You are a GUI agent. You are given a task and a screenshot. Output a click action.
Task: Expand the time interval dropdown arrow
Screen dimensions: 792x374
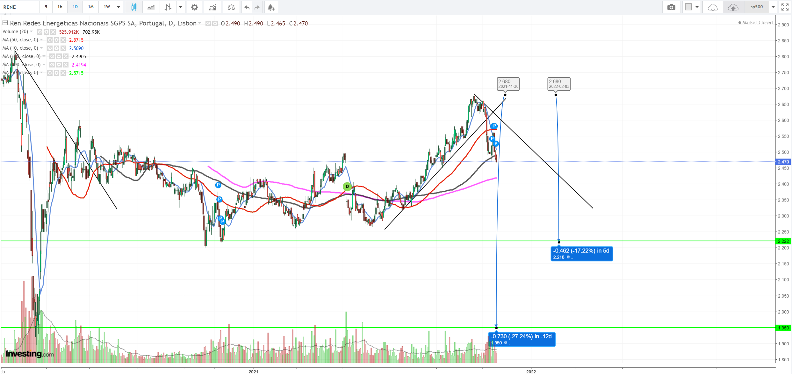[119, 7]
